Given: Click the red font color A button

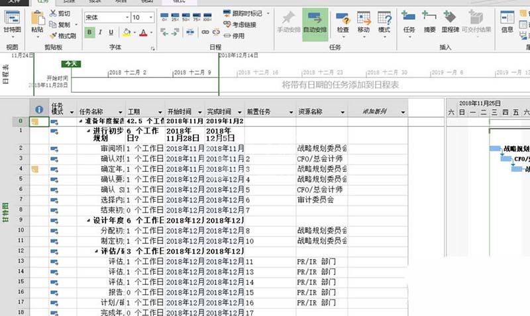Looking at the screenshot, I should (143, 32).
